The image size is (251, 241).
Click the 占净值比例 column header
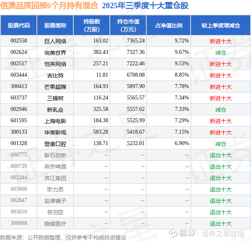pos(169,25)
